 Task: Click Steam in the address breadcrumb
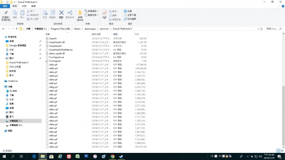[77, 29]
